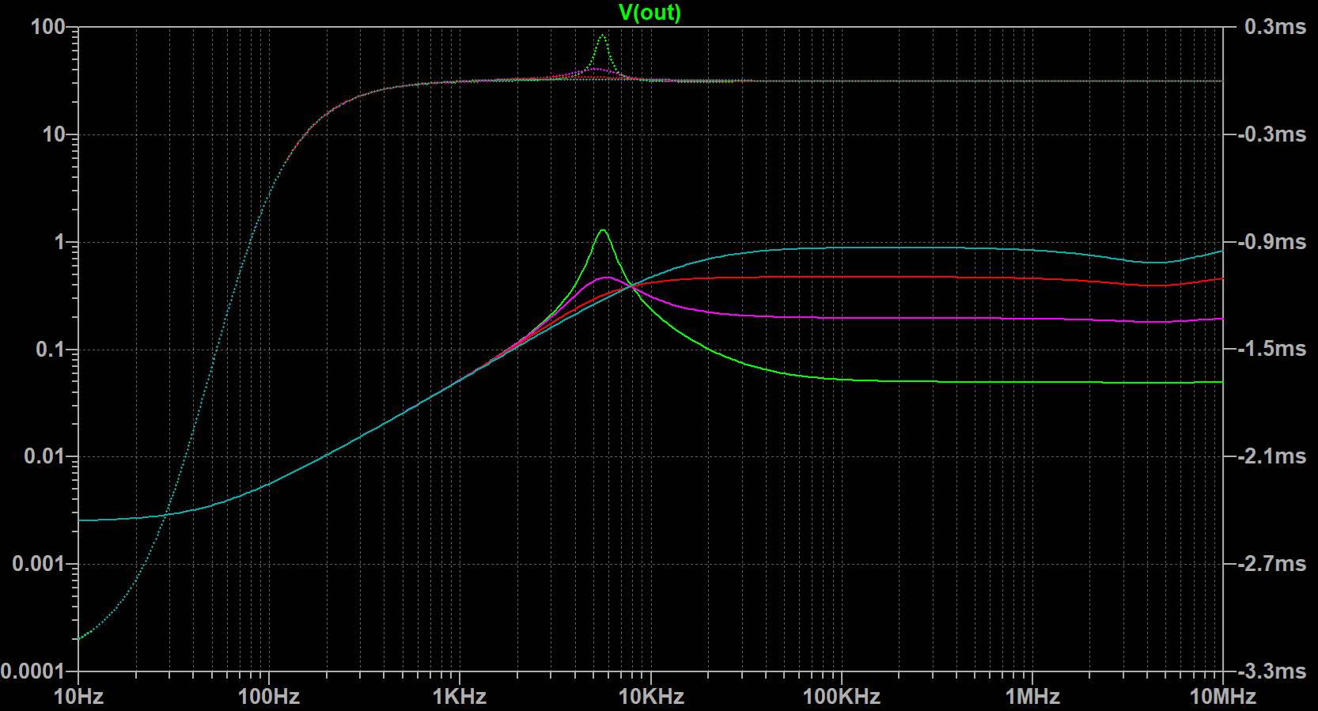
Task: Click the -2.7ms right axis label
Action: coord(1271,564)
